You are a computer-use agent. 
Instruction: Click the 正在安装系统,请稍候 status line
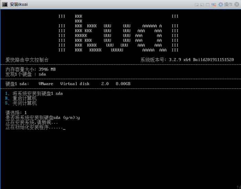pyautogui.click(x=32, y=122)
